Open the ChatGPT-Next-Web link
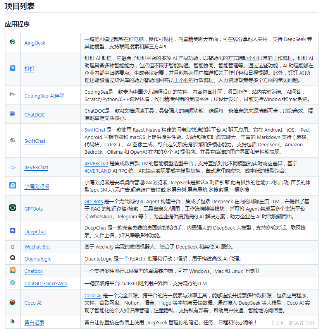Viewport: 322px width, 329px height. tap(46, 283)
